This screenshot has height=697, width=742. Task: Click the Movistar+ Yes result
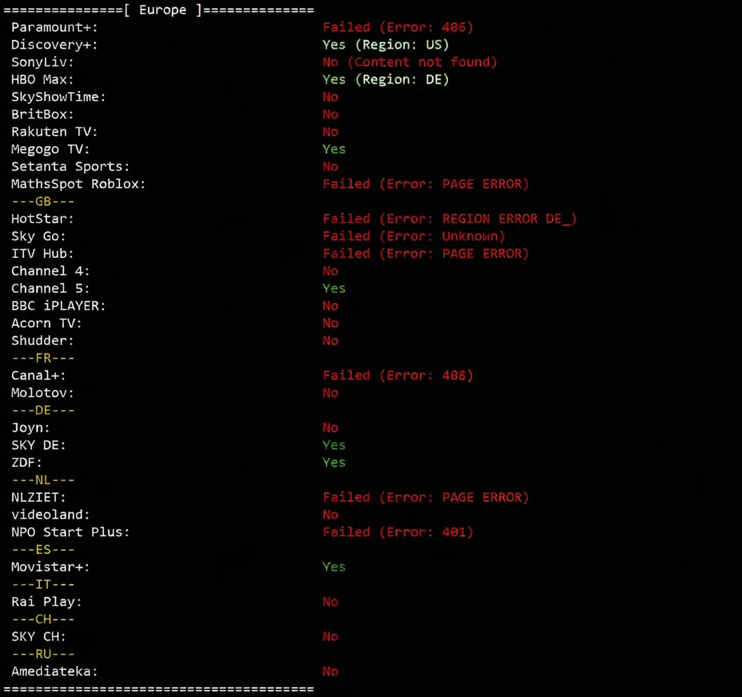[334, 567]
